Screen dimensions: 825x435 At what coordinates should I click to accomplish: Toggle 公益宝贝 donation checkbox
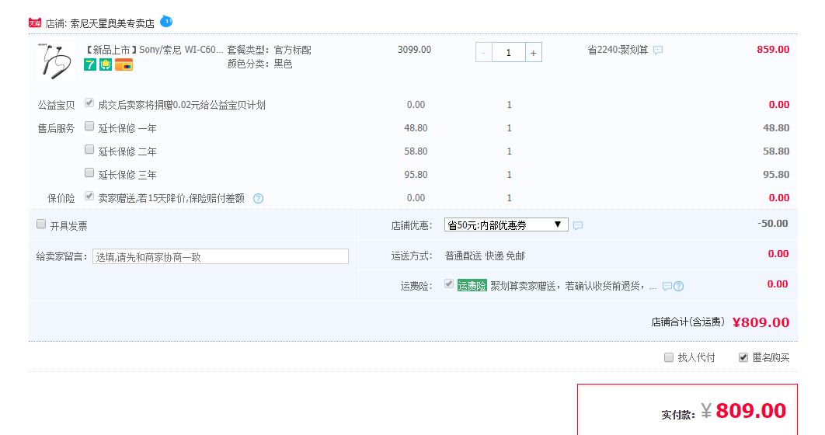89,103
